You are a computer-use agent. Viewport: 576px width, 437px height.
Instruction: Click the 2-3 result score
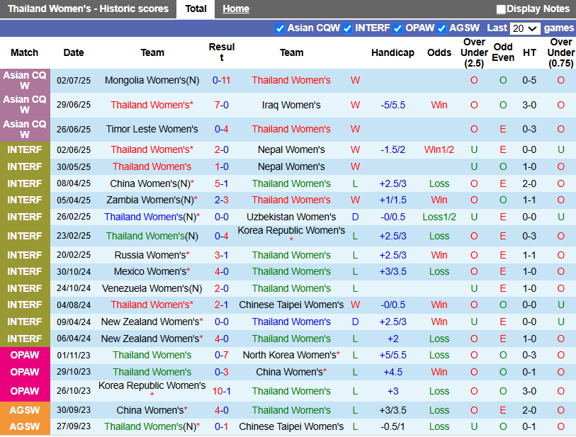point(222,200)
